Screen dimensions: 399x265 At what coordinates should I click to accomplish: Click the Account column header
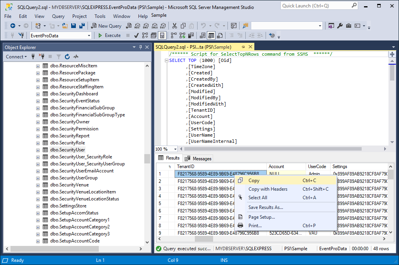[286, 167]
